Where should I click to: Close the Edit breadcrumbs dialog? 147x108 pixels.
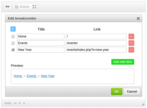138,18
